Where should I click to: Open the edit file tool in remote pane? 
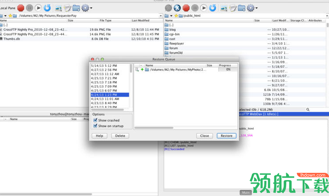(x=233, y=8)
